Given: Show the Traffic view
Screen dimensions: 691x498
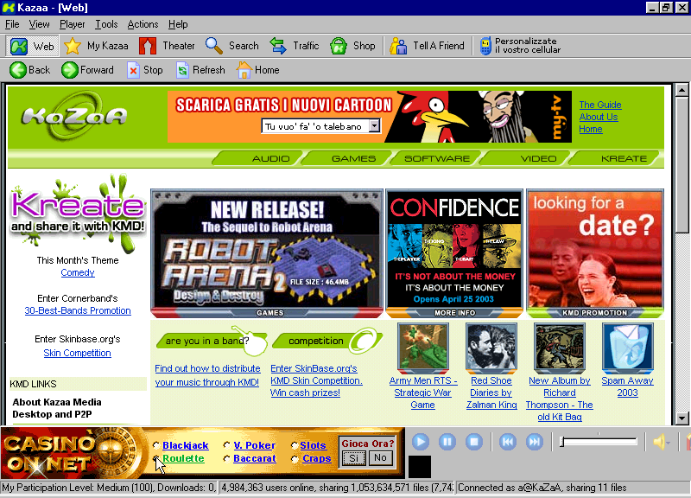Looking at the screenshot, I should (294, 46).
